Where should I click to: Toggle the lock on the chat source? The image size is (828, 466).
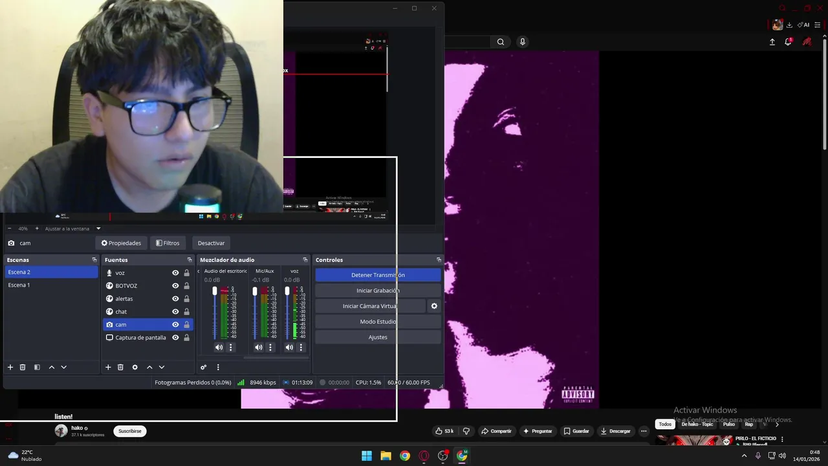187,312
